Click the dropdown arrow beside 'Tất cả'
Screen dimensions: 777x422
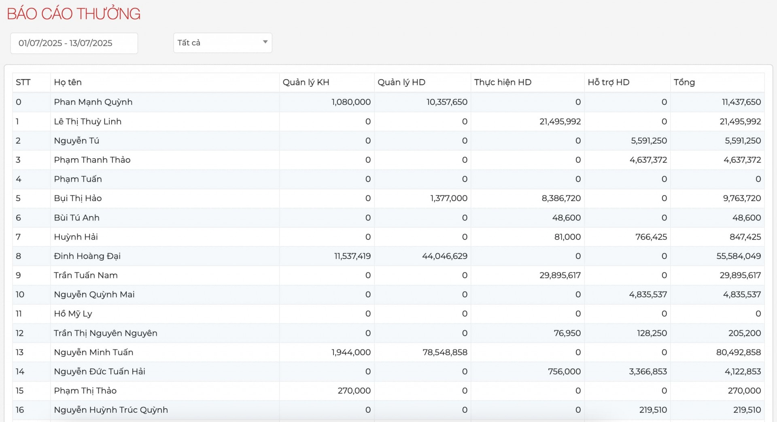tap(265, 42)
